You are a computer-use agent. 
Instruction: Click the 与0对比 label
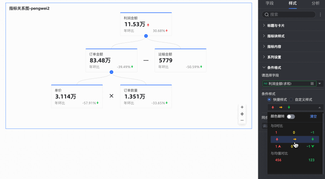[277, 126]
